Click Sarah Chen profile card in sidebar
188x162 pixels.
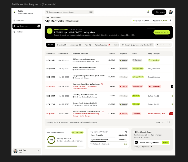point(27,151)
